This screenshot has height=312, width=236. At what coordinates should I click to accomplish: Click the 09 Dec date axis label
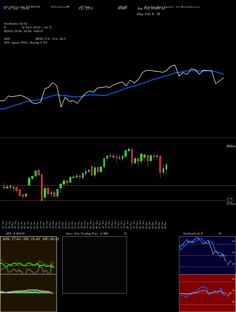165,224
